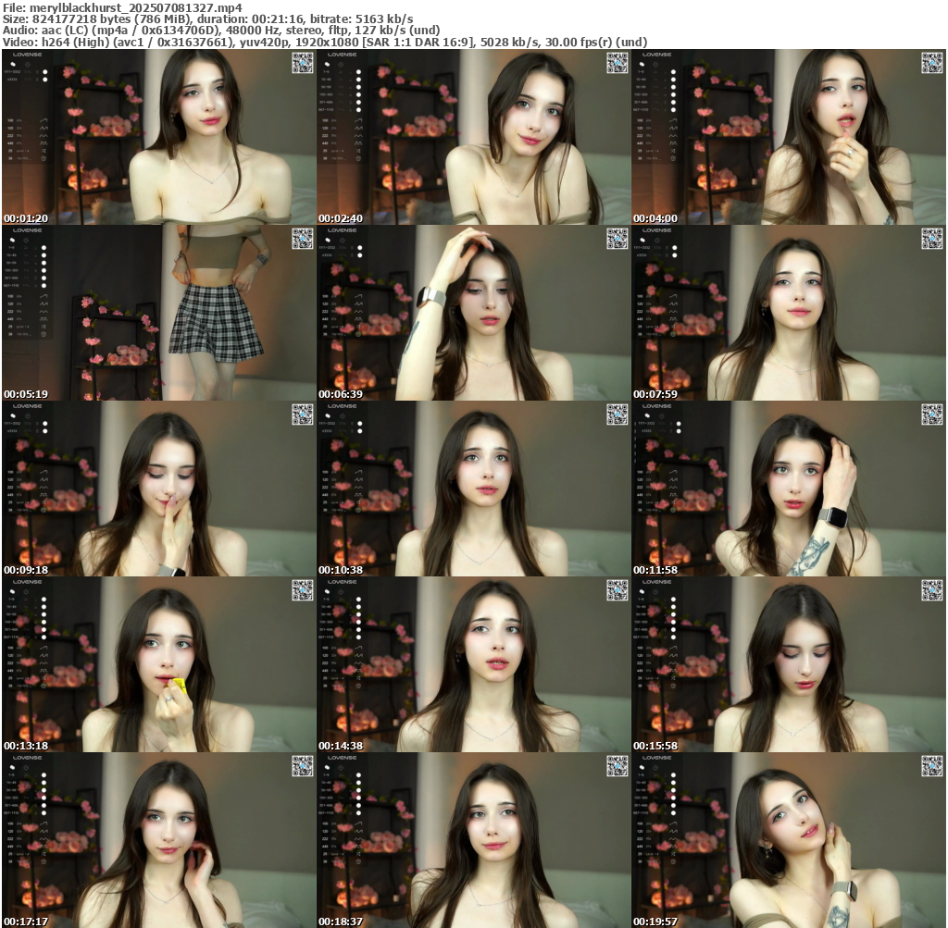Choose the frame at 00:17:17
Viewport: 948px width, 928px height.
[158, 840]
